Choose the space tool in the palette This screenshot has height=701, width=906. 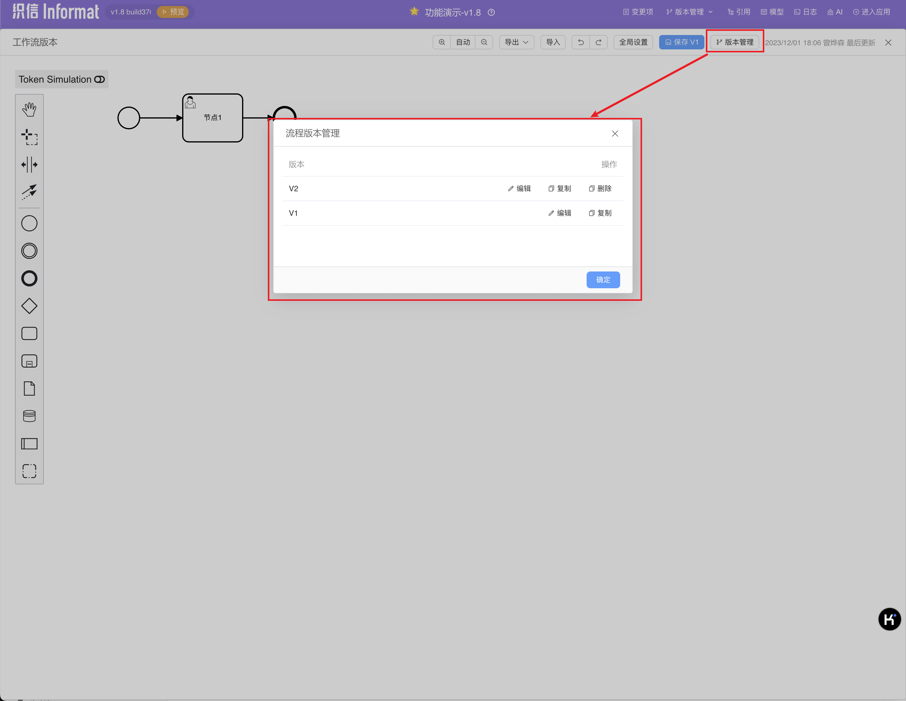29,165
